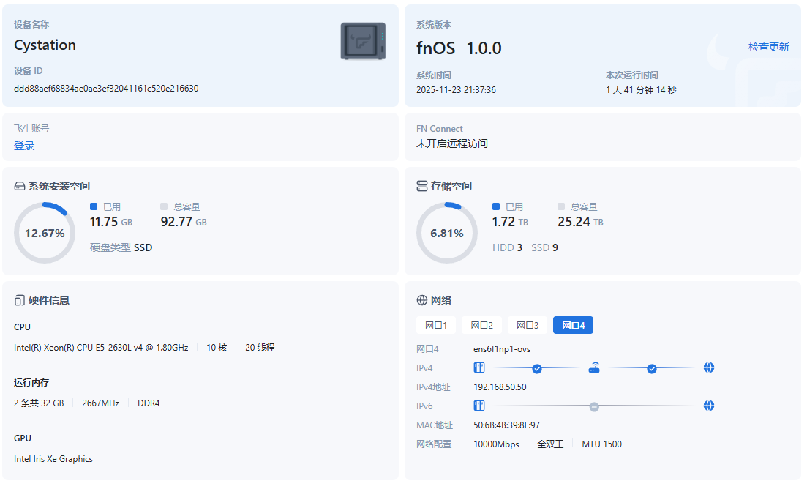
Task: Click the 92.77 GB total capacity value
Action: tap(184, 223)
